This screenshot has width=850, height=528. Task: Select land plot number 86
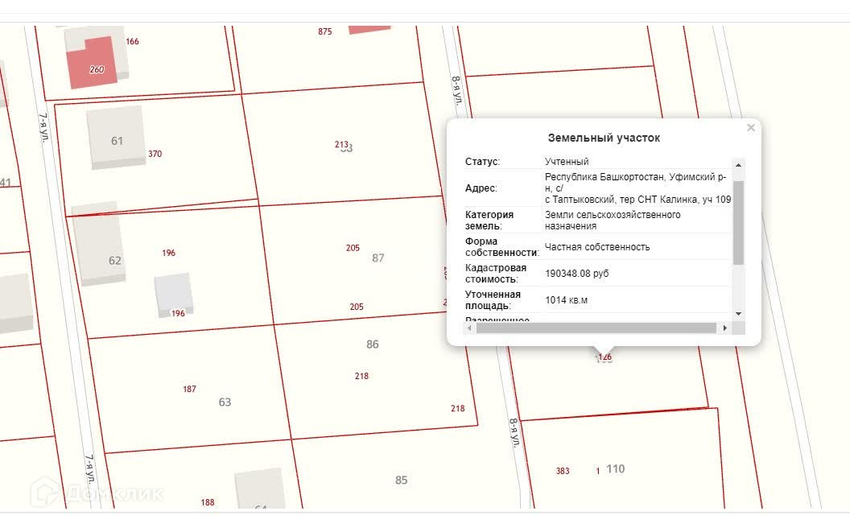[x=372, y=344]
